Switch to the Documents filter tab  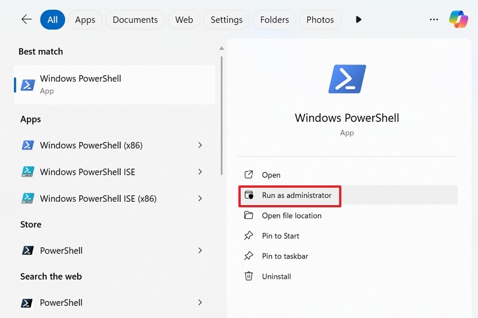click(136, 20)
